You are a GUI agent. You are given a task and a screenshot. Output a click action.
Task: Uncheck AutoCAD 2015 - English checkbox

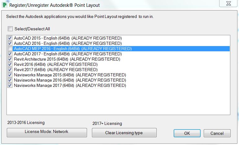[x=10, y=38]
